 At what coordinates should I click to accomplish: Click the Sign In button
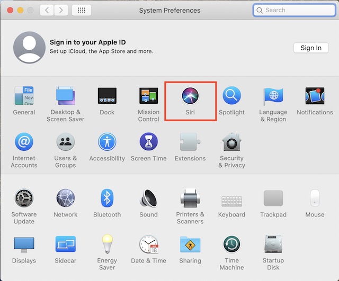pyautogui.click(x=311, y=48)
